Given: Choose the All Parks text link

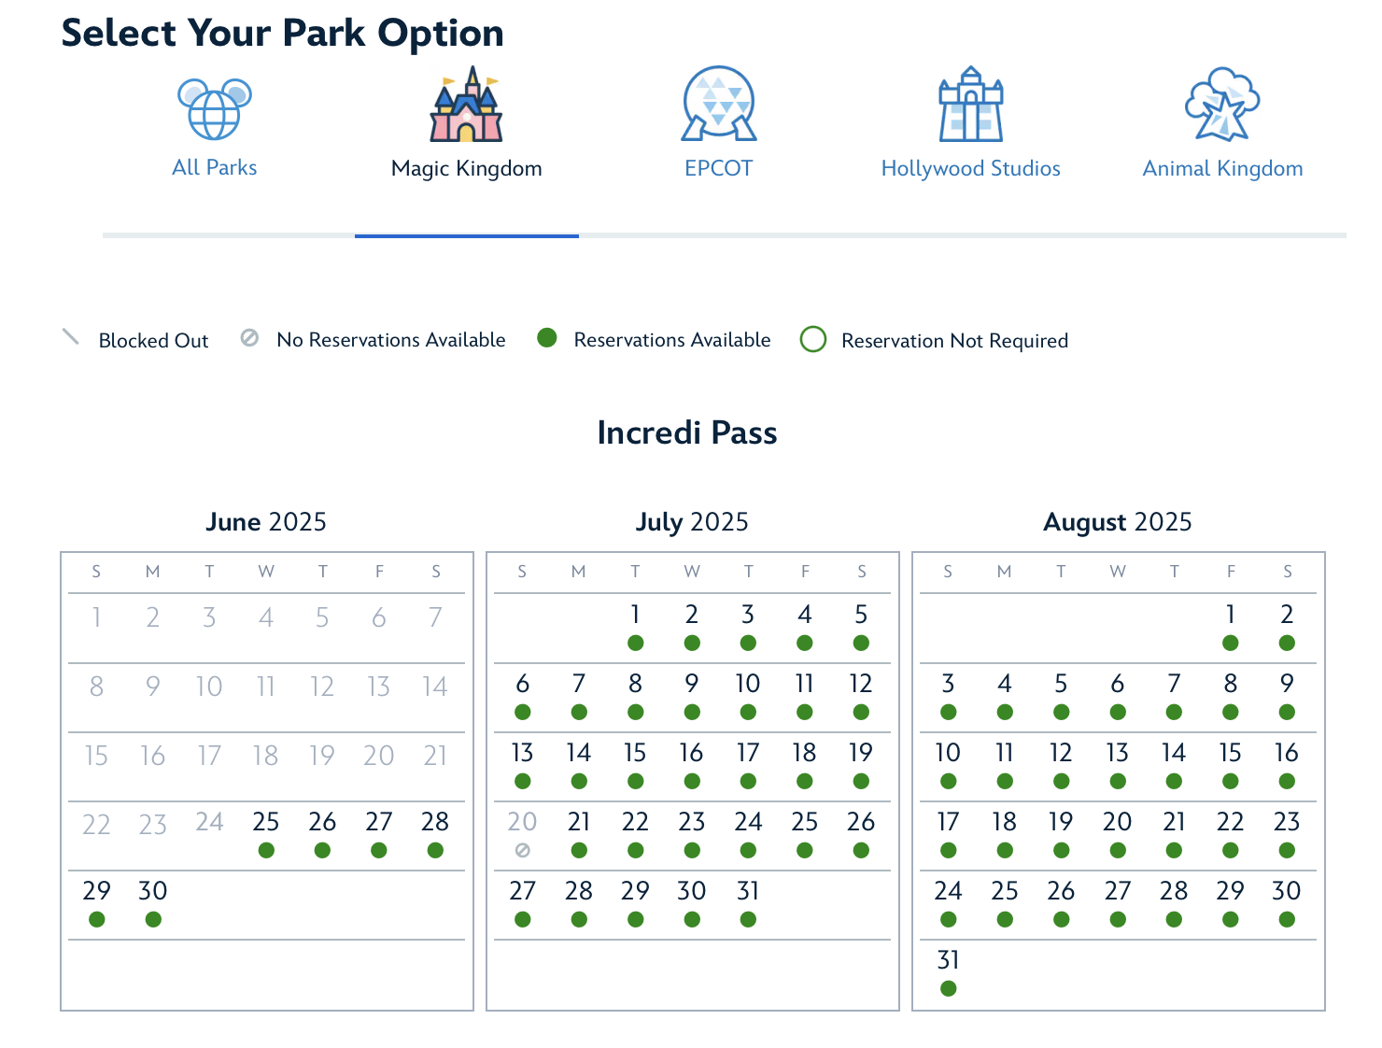Looking at the screenshot, I should pos(215,168).
